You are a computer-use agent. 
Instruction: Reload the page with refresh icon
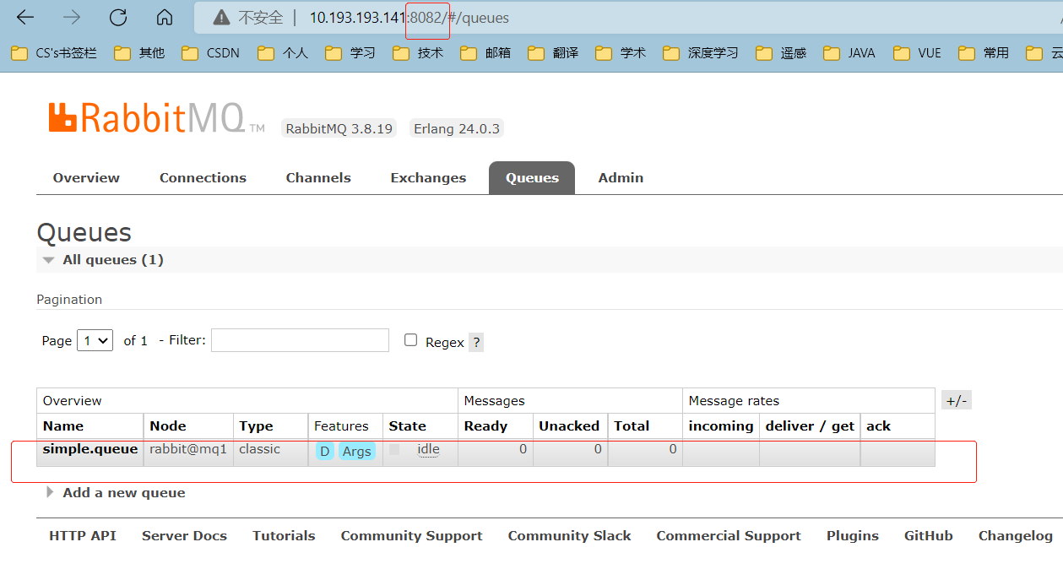(x=118, y=17)
